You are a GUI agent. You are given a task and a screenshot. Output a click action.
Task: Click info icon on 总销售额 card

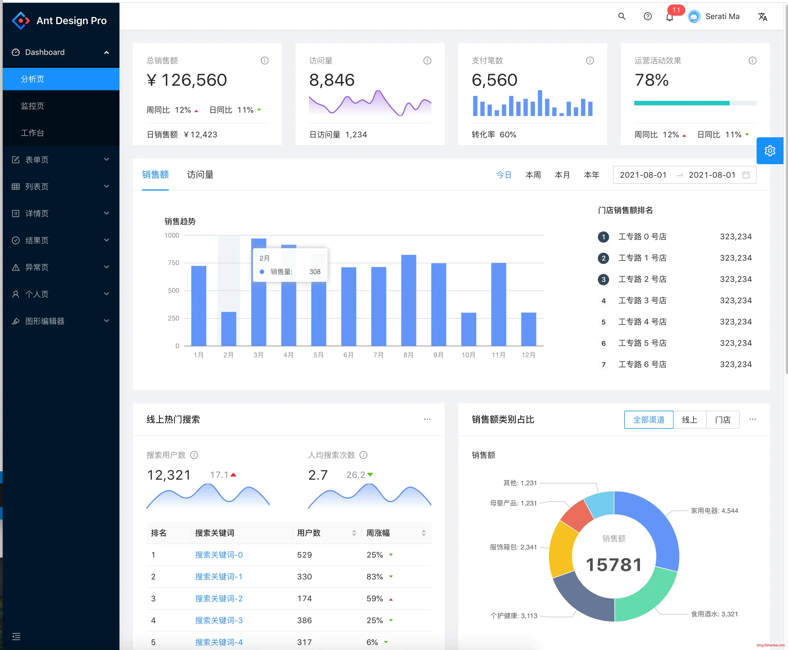tap(264, 61)
